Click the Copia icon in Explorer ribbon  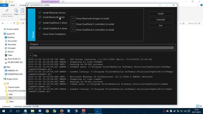click(16, 12)
